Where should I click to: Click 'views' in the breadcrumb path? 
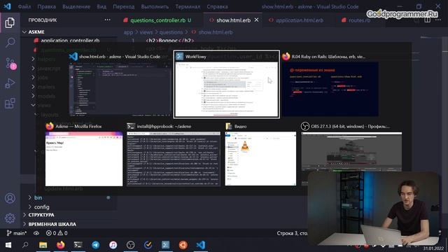[x=146, y=32]
